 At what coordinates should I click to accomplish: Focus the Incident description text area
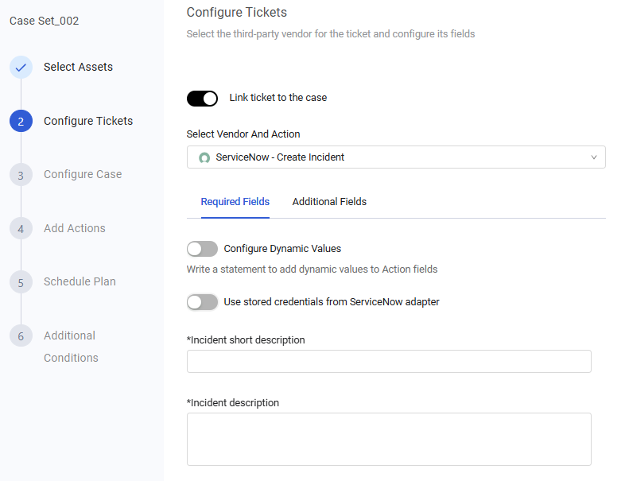click(x=389, y=438)
